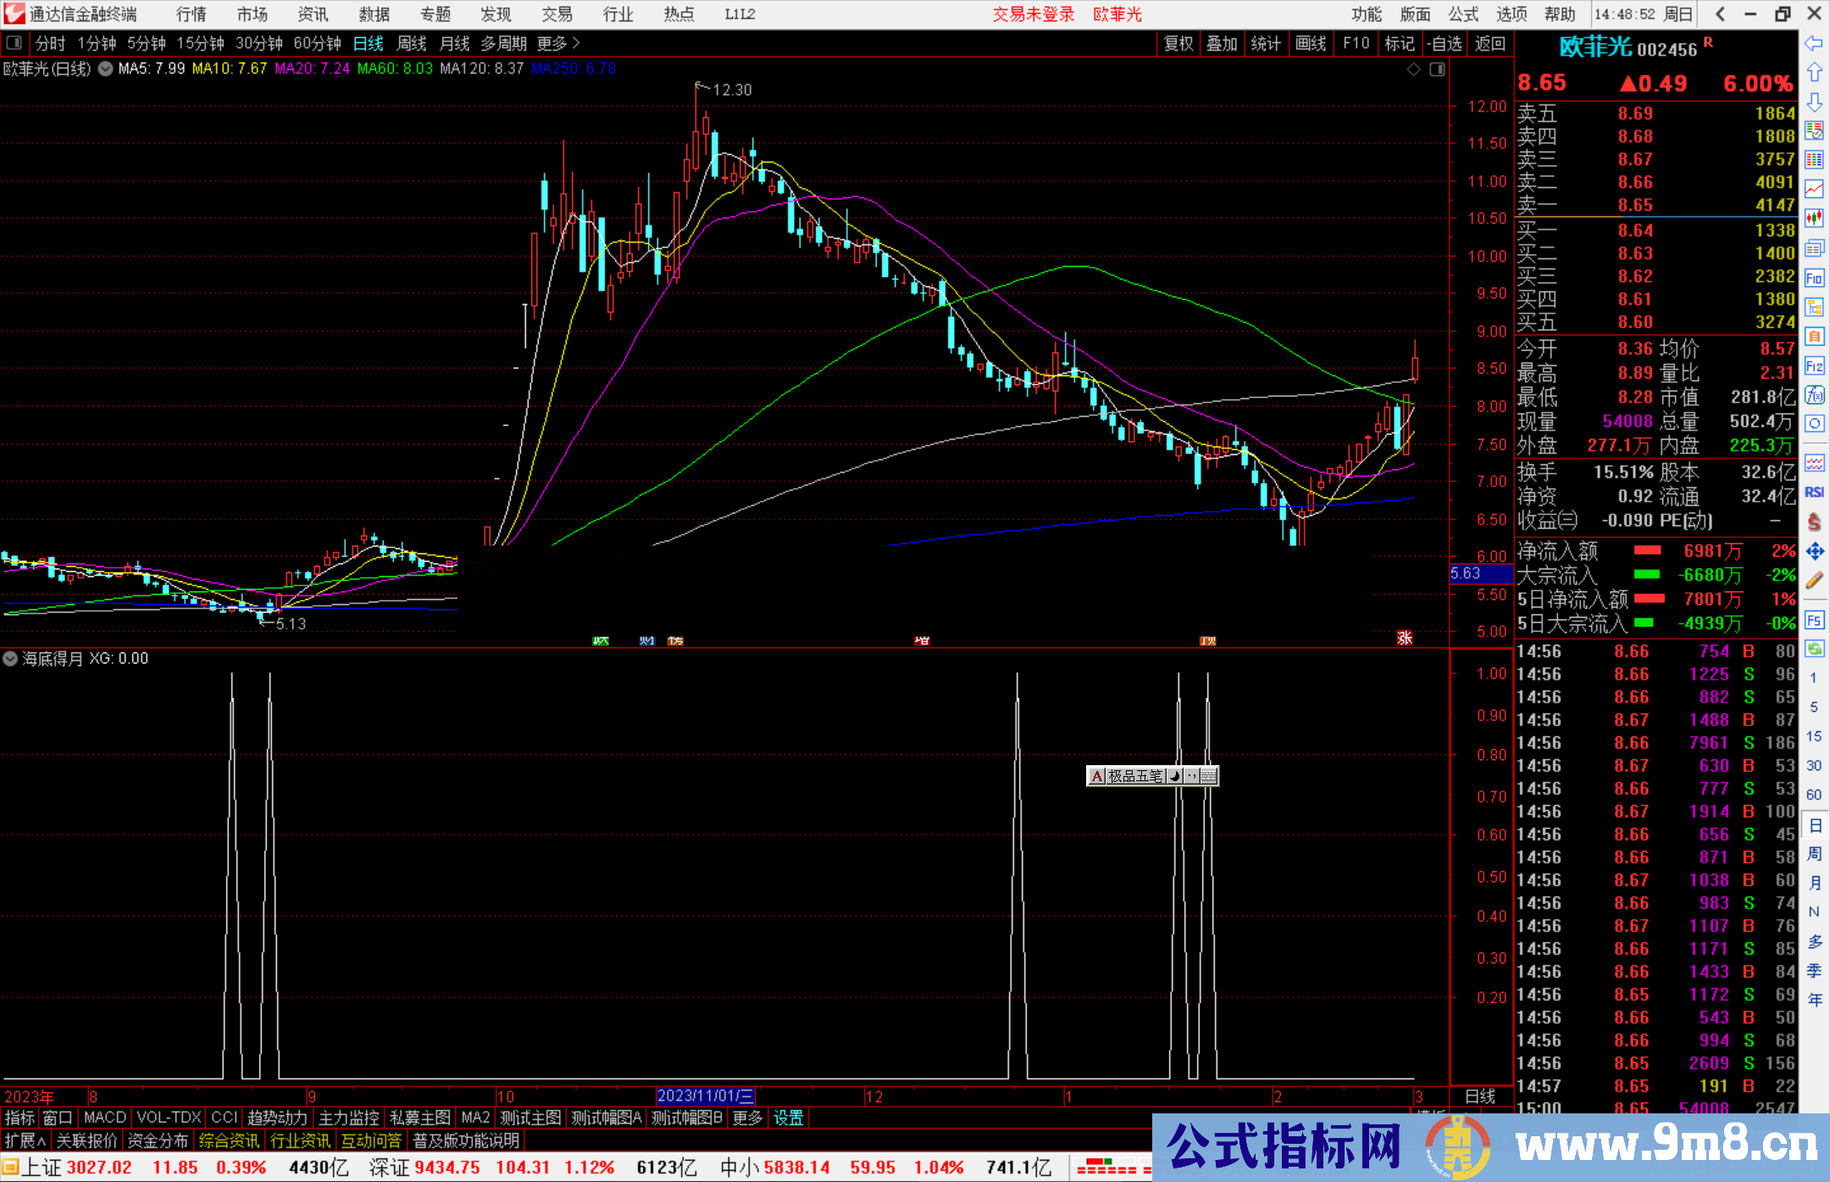Image resolution: width=1830 pixels, height=1182 pixels.
Task: Toggle the chart panel square icon top-right
Action: tap(1437, 69)
